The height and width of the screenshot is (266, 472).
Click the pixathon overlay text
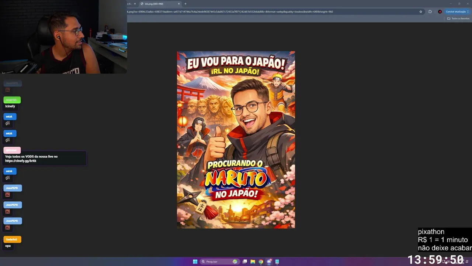pyautogui.click(x=431, y=232)
